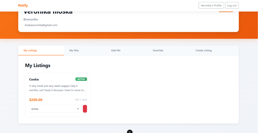The image size is (258, 133).
Task: Switch to the My Pets tab
Action: (x=74, y=50)
